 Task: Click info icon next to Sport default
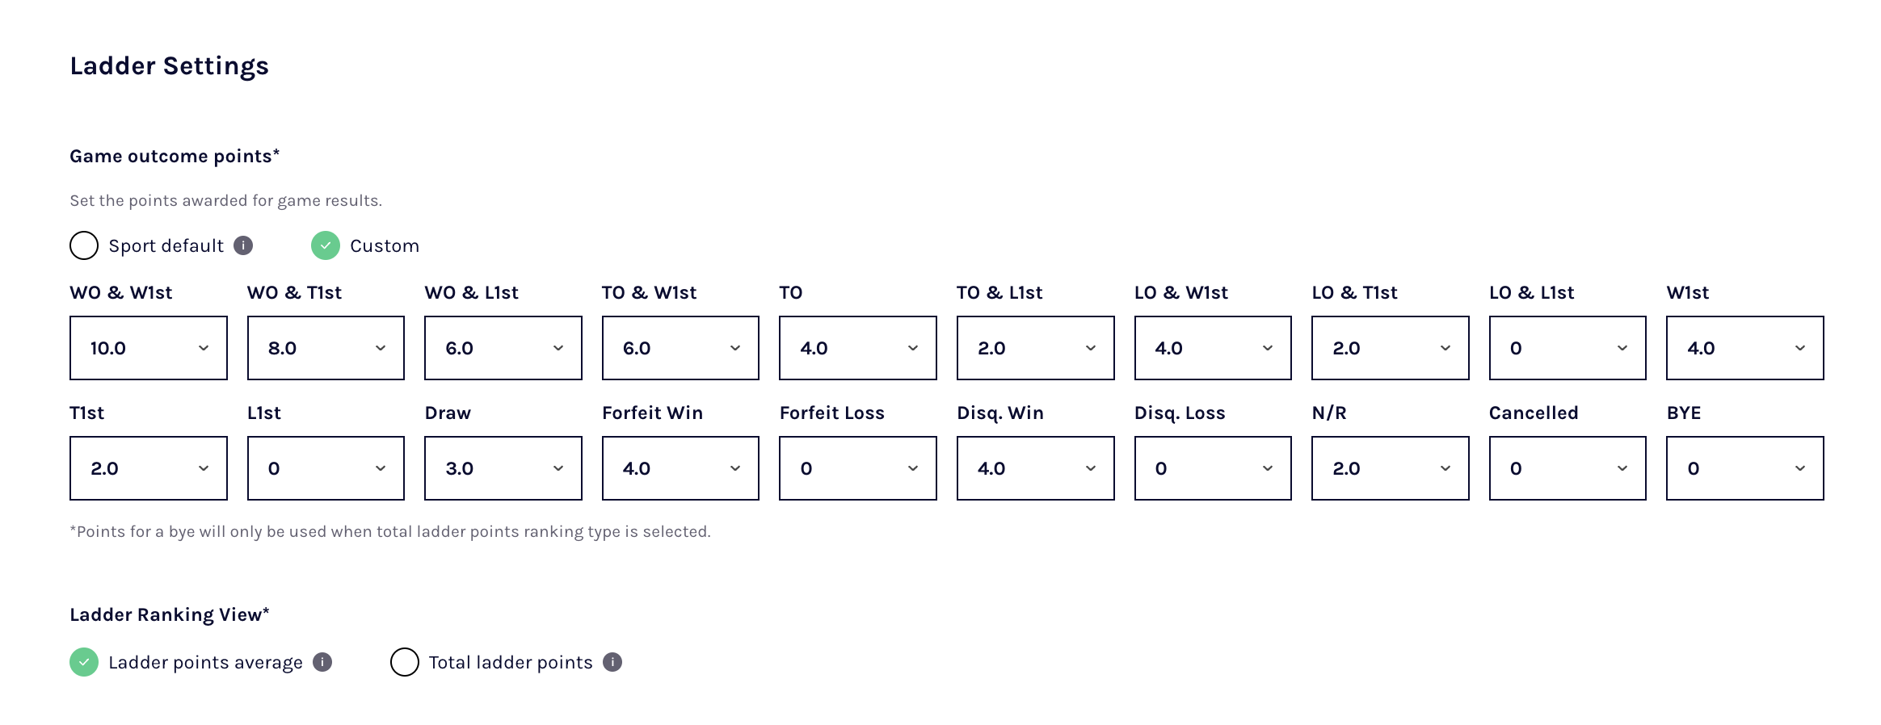(x=243, y=245)
